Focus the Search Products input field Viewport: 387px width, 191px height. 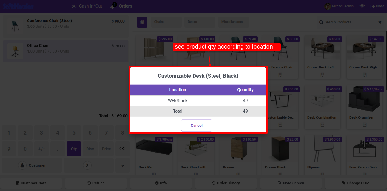[349, 22]
